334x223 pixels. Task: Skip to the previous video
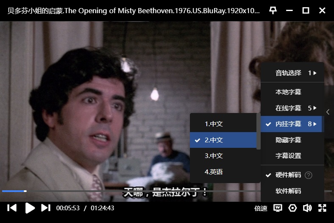pos(12,208)
